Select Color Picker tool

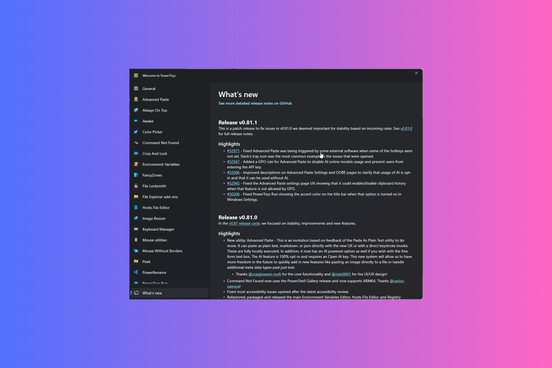[152, 131]
